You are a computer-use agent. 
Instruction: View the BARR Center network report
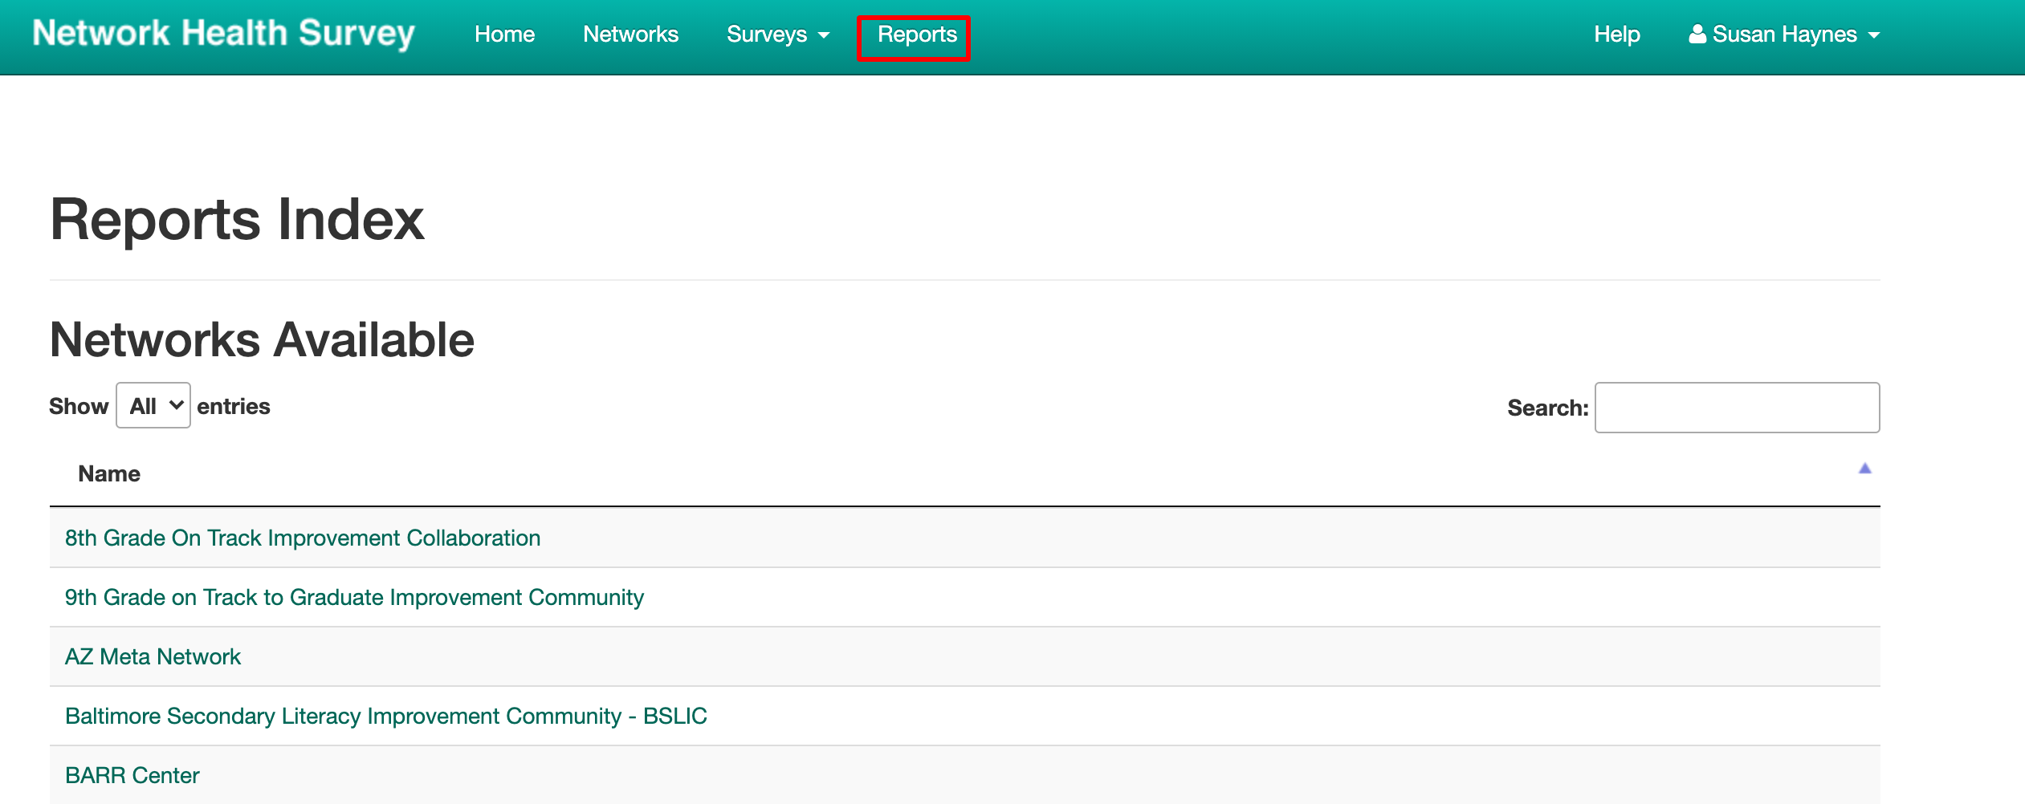[132, 775]
